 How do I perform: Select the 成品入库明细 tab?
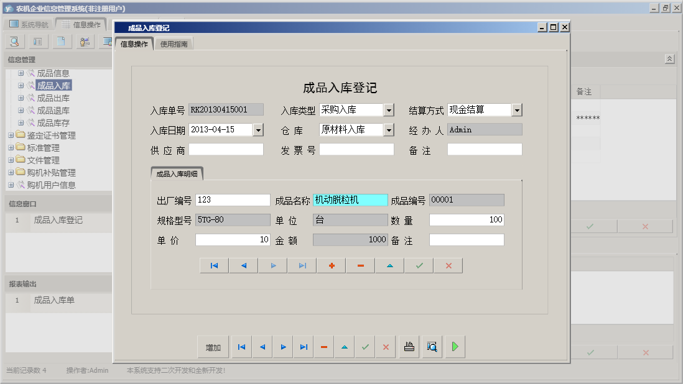(177, 175)
